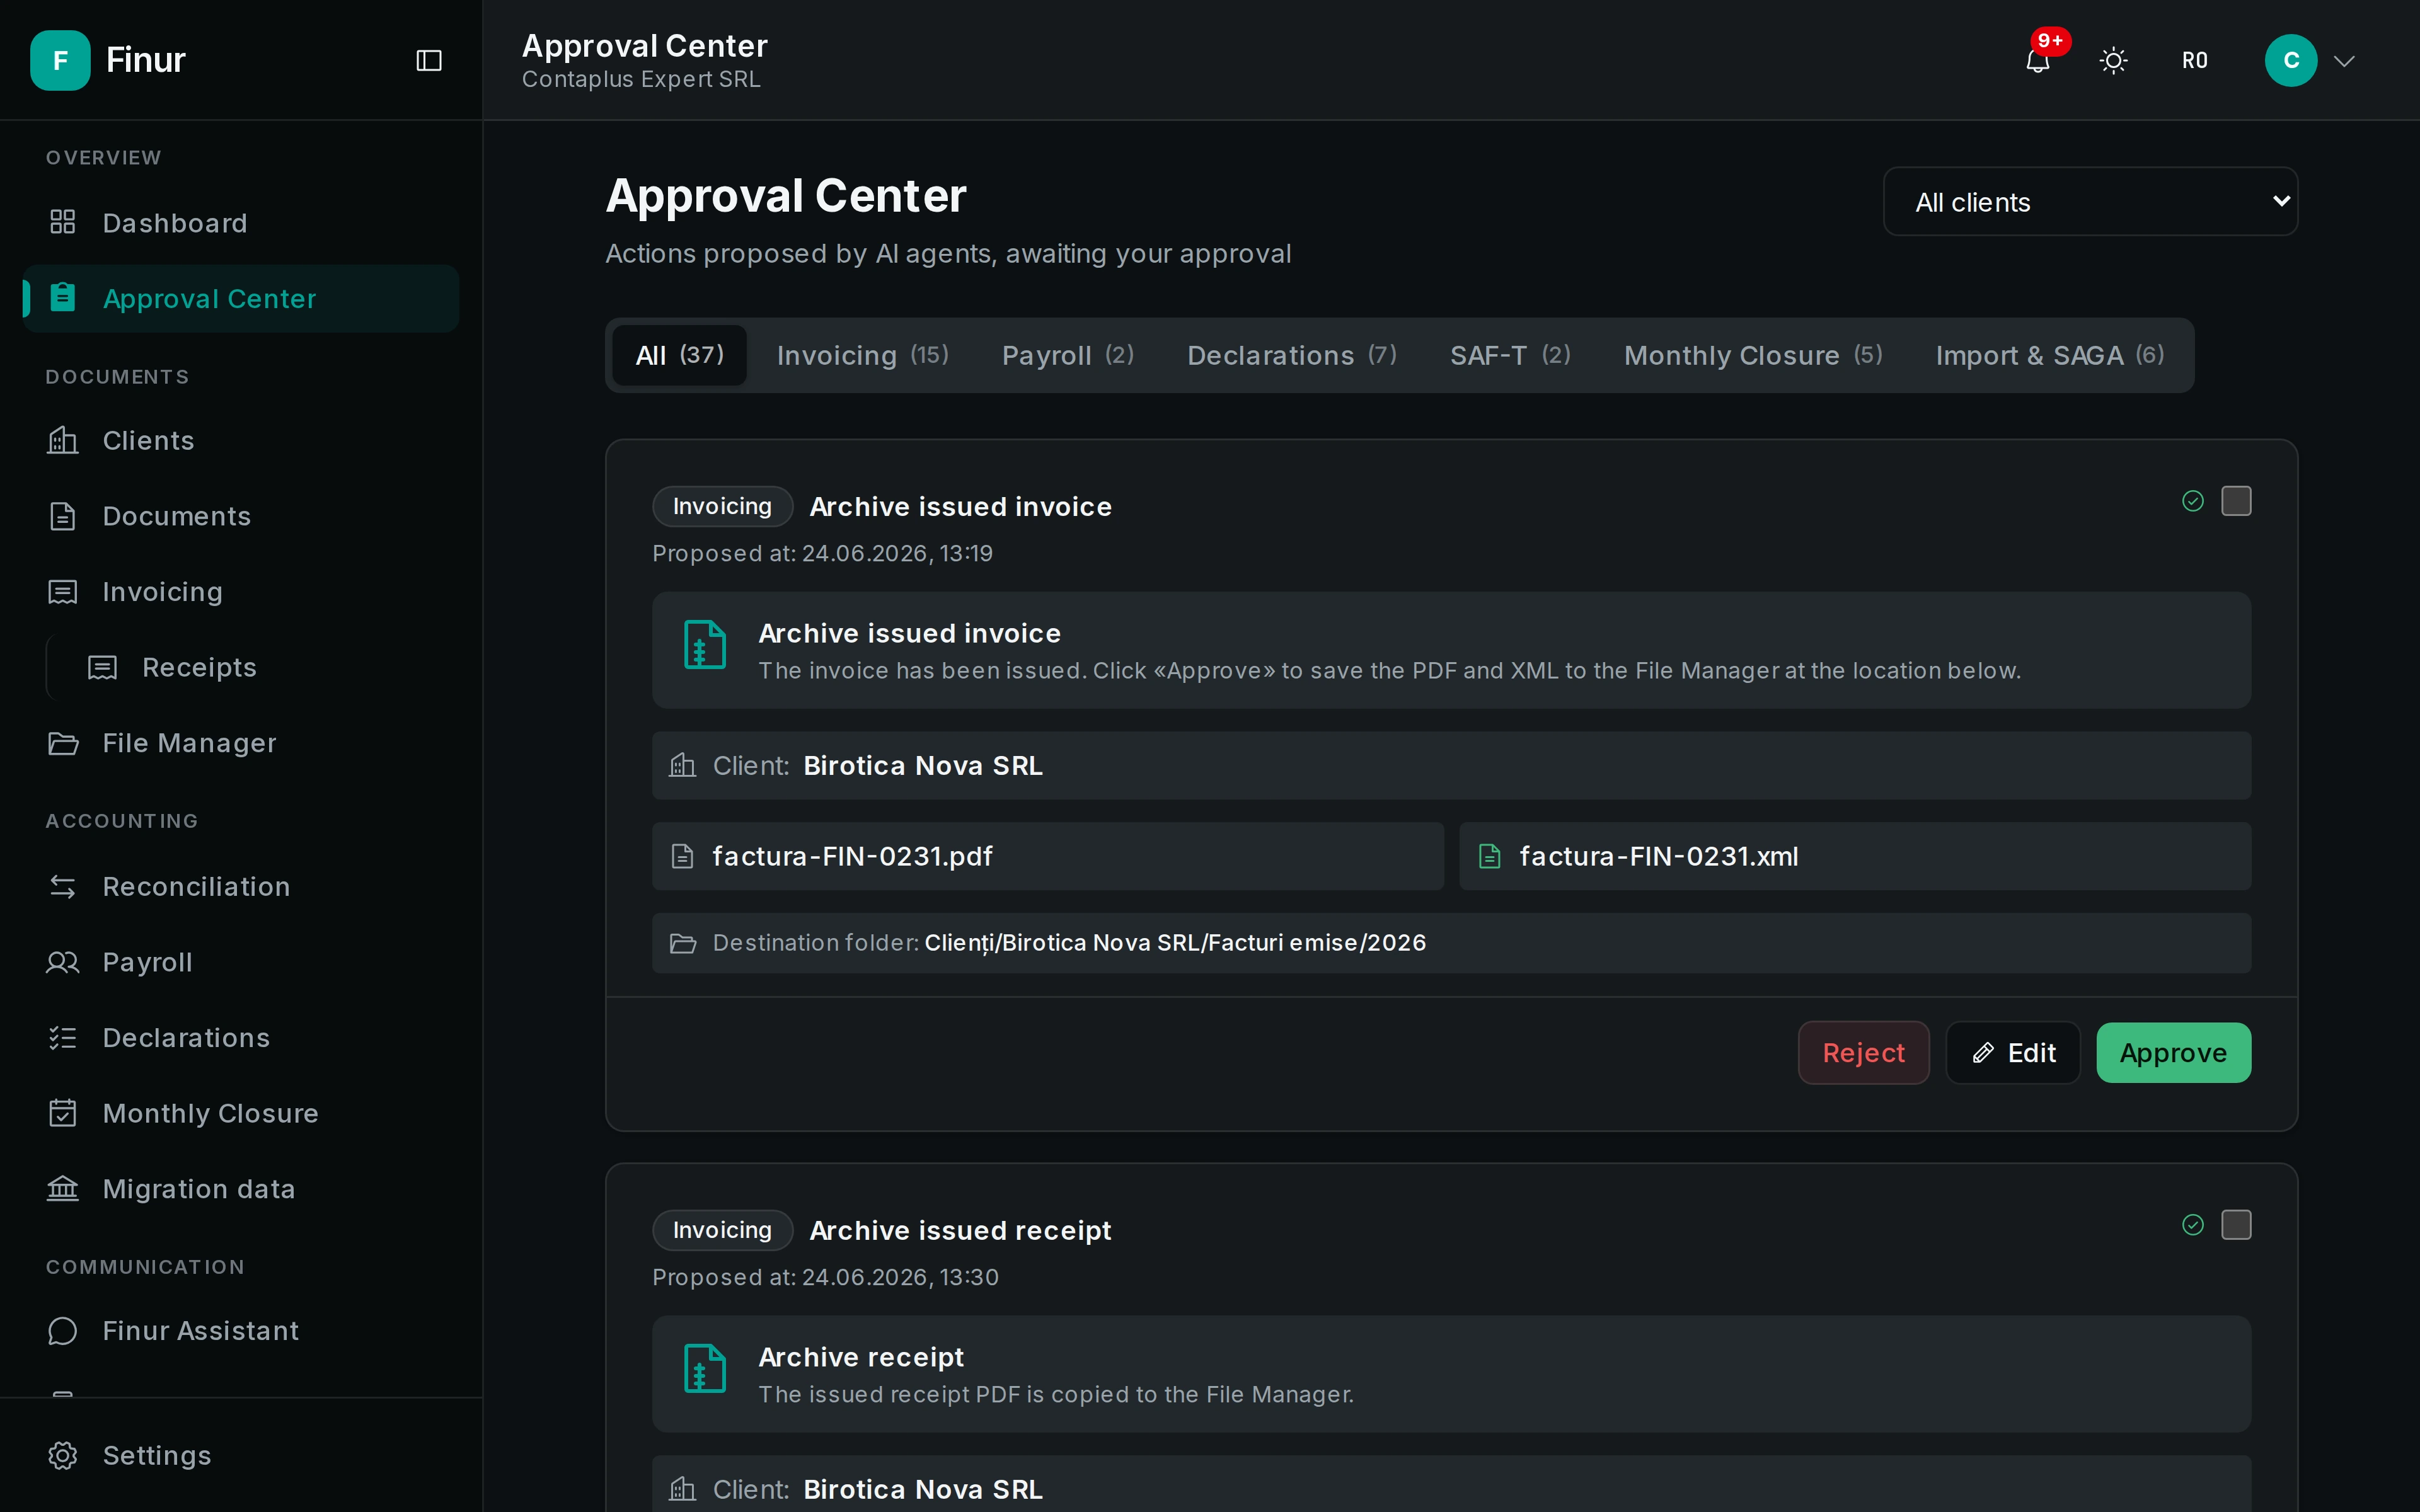This screenshot has height=1512, width=2420.
Task: Switch to SAF-T (2) tab
Action: click(1510, 356)
